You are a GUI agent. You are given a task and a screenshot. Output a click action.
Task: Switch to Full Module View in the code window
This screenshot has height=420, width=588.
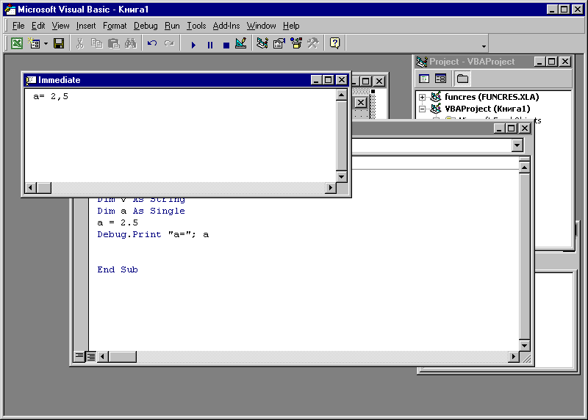pos(90,356)
